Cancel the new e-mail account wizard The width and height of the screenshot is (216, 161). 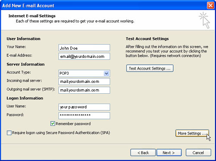(198, 152)
